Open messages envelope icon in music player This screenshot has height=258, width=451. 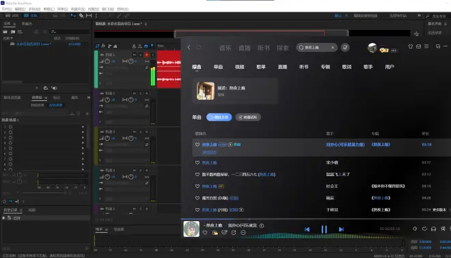click(x=418, y=46)
